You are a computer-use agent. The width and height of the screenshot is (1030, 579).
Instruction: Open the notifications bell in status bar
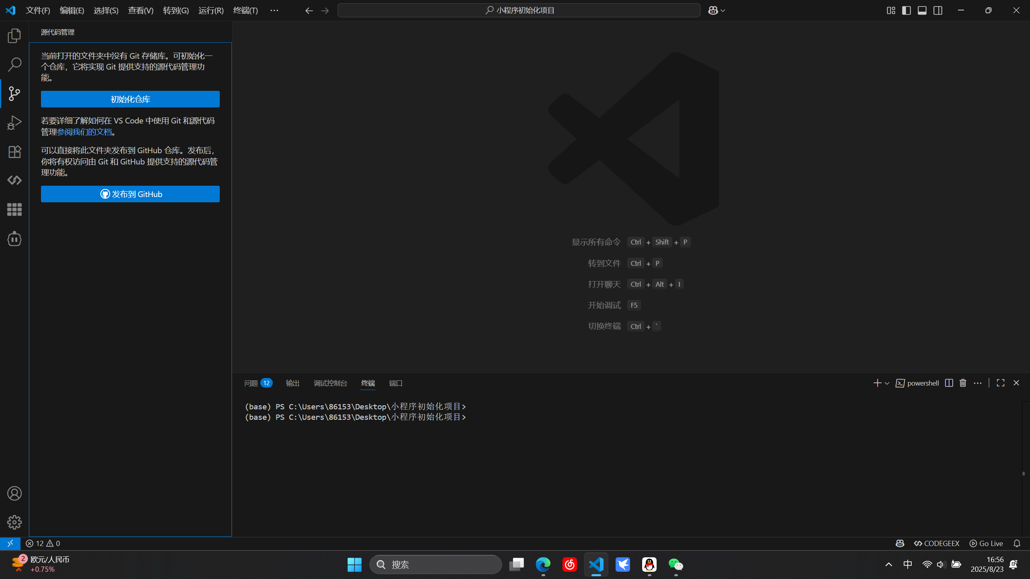[x=1017, y=543]
